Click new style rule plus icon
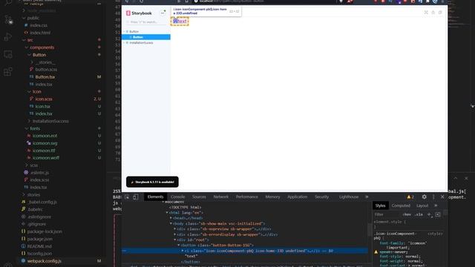475x267 pixels. pos(429,214)
